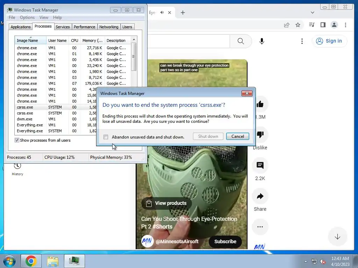Mute tab using the speaker icon

[x=162, y=13]
